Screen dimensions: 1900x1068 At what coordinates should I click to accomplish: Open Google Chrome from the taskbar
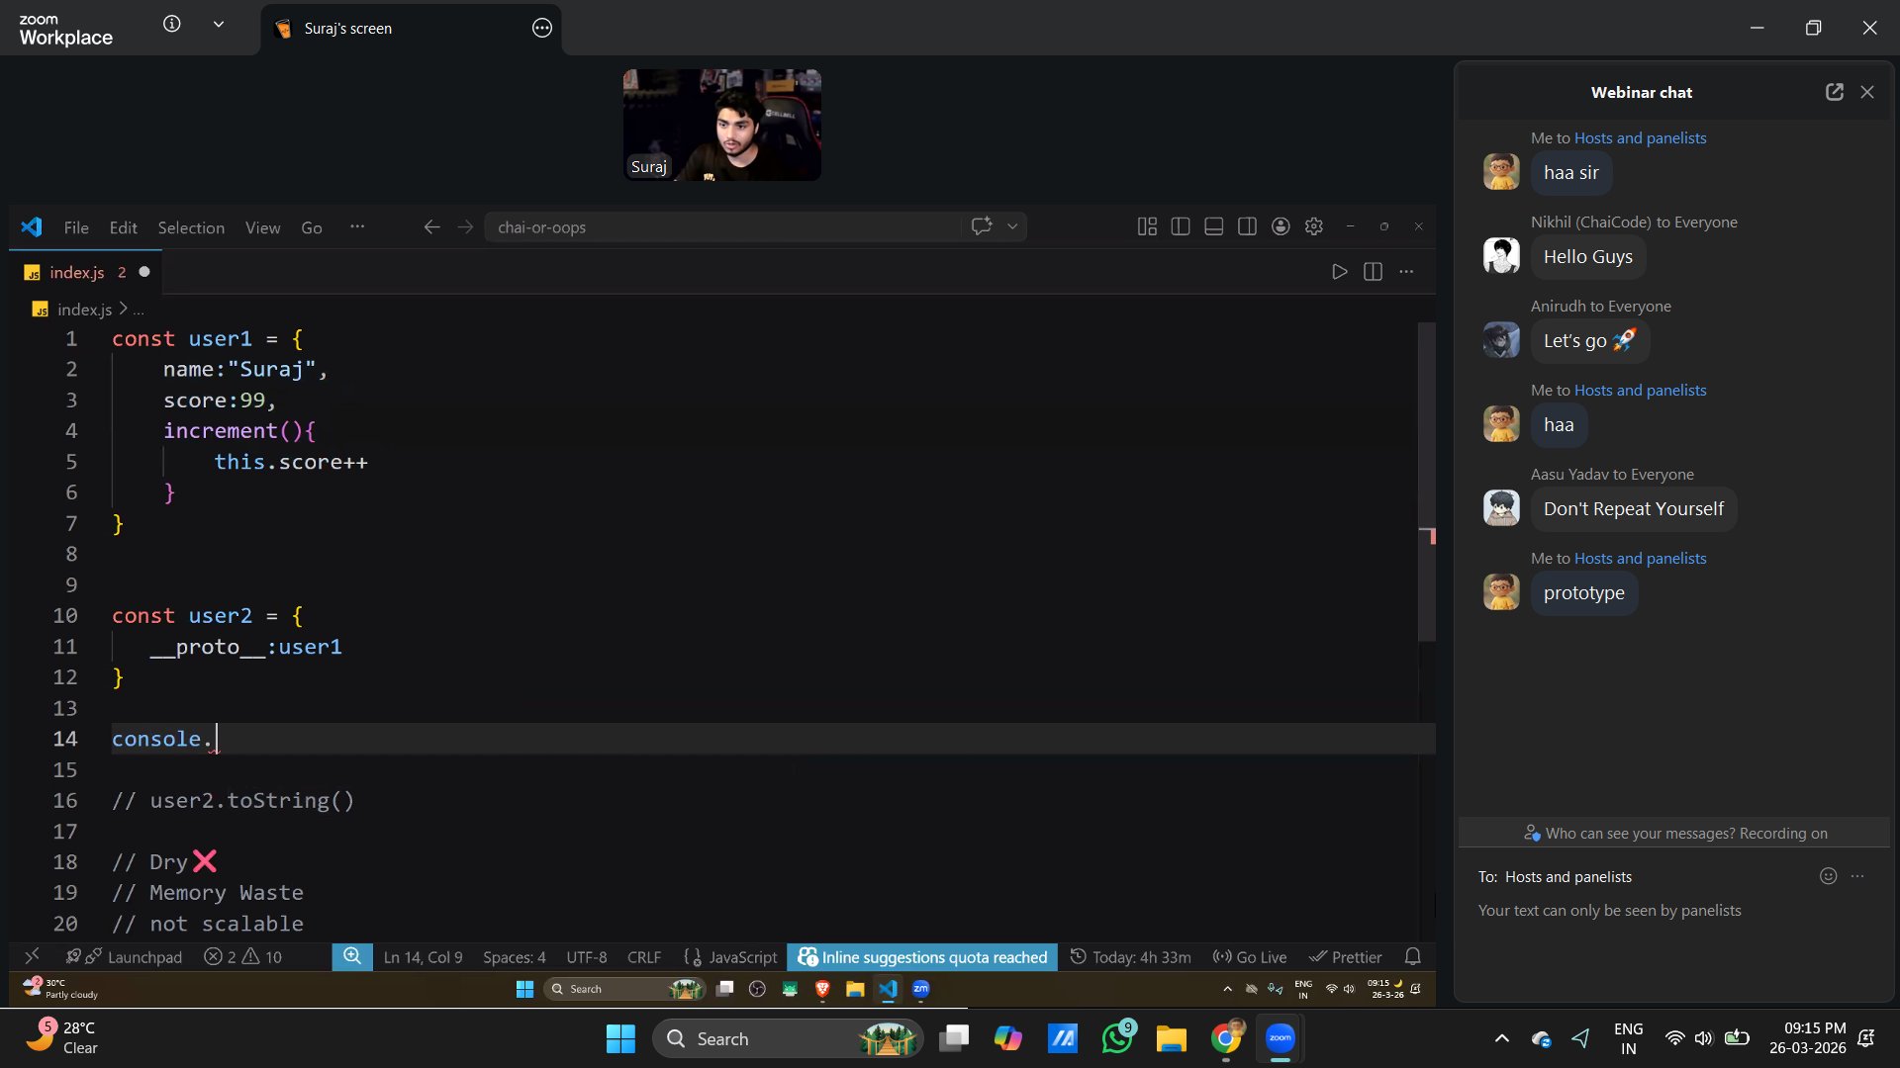point(1225,1038)
